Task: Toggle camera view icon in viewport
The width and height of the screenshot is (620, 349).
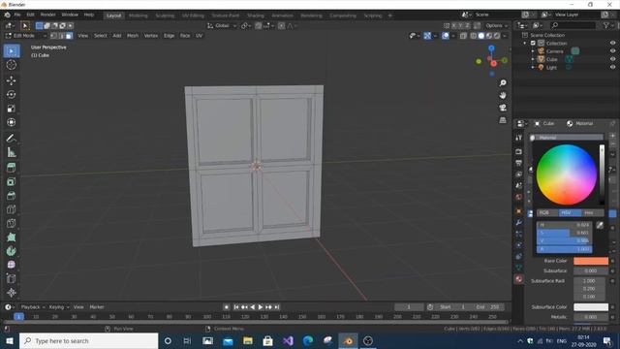Action: (x=503, y=108)
